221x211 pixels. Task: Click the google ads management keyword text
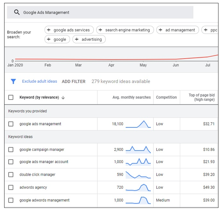(40, 124)
